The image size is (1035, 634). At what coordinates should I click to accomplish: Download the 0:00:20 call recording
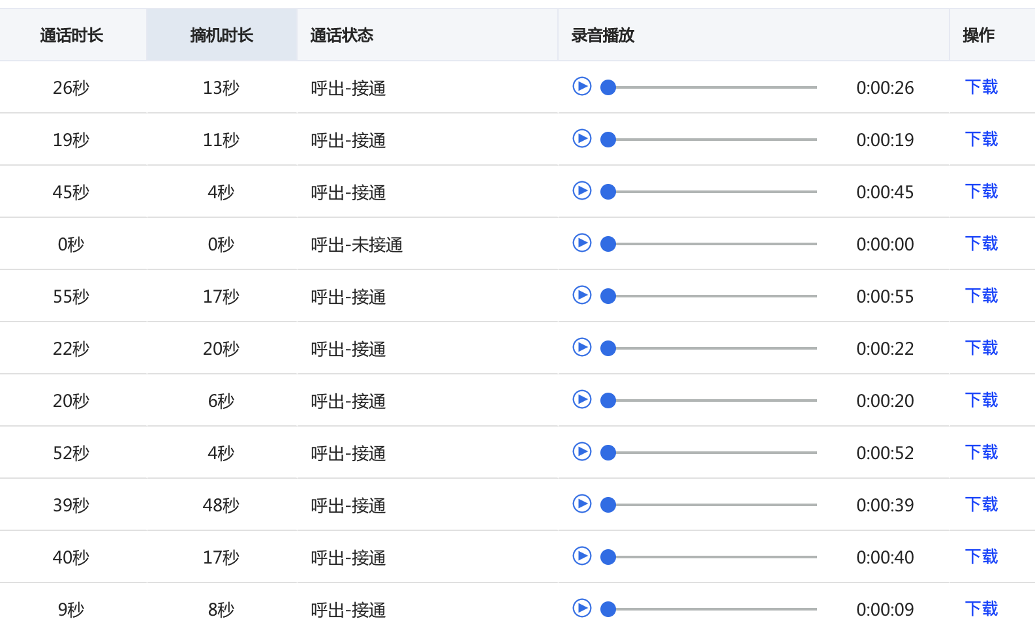pyautogui.click(x=981, y=400)
